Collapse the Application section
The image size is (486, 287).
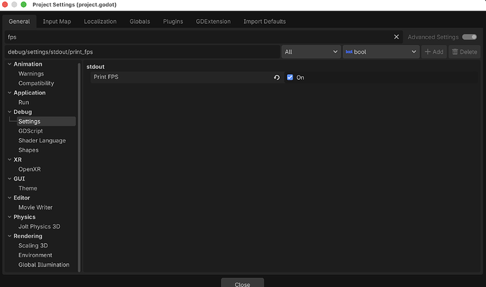coord(10,92)
